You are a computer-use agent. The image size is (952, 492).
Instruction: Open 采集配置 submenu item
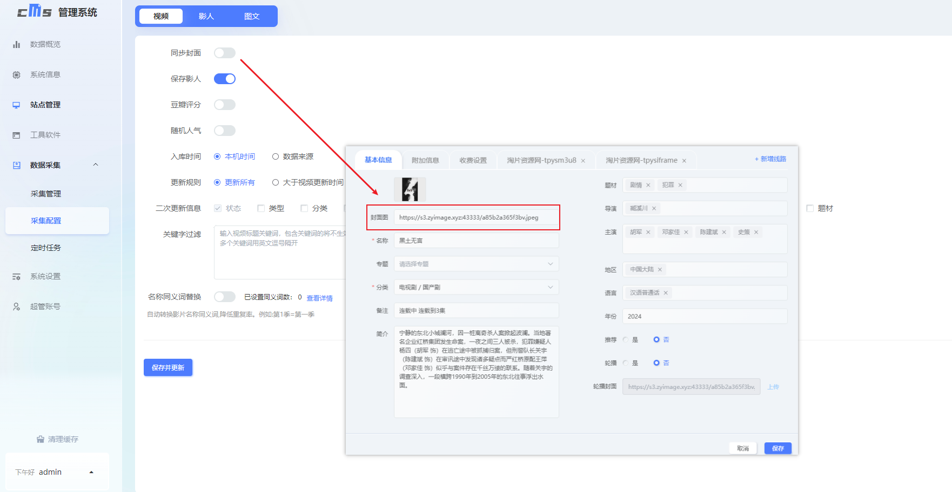[57, 221]
